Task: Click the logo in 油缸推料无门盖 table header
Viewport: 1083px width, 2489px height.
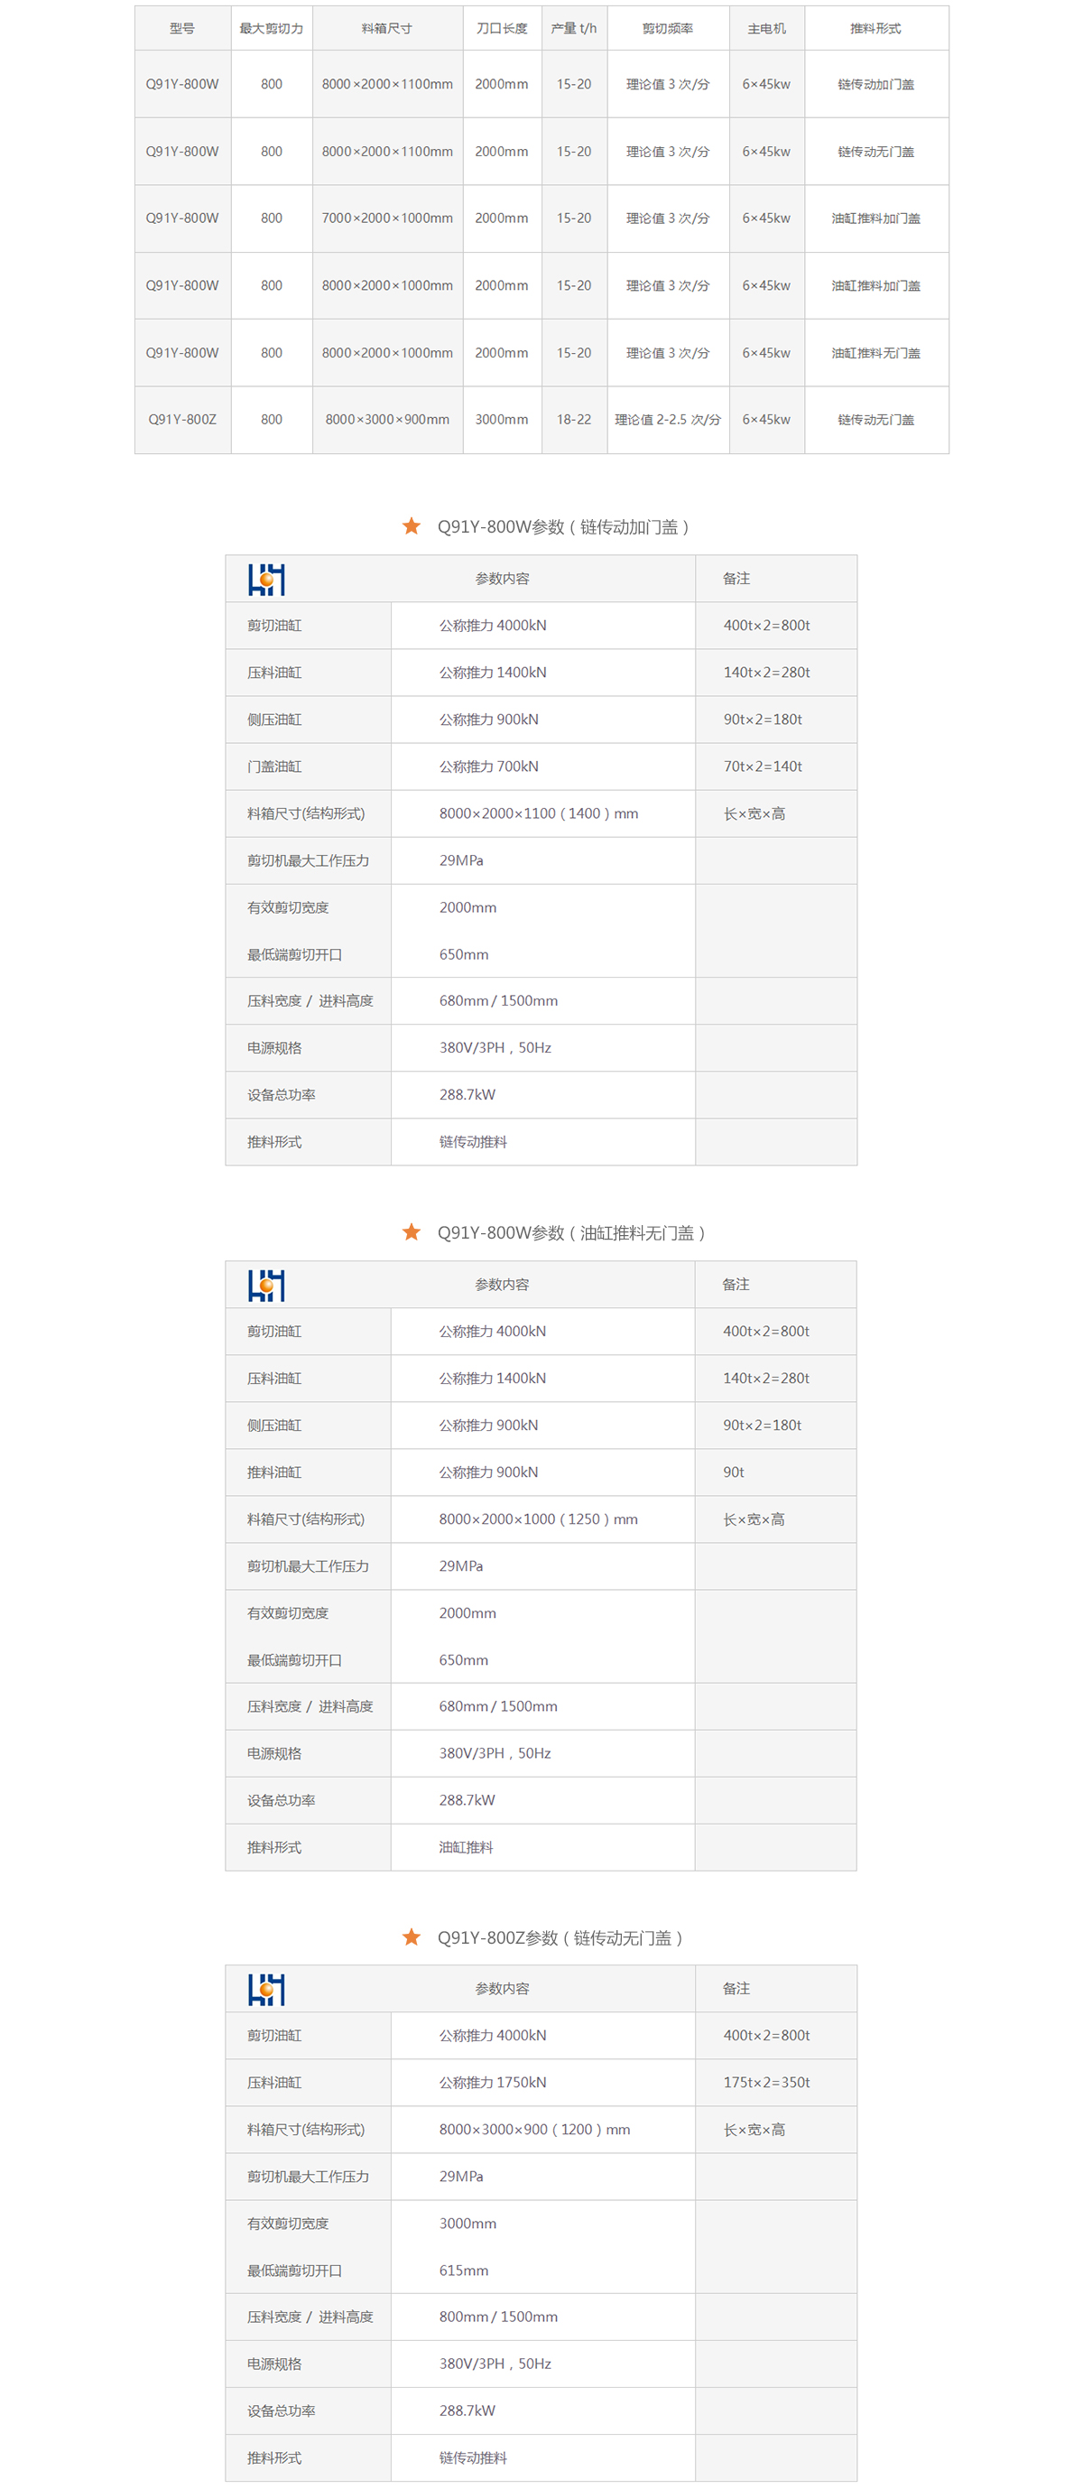Action: [266, 1284]
